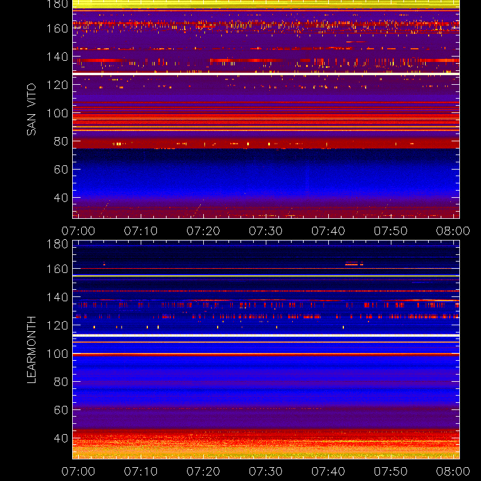Pick Learmonth plot's 160 frequency label
Screen dimensions: 481x481
point(57,269)
